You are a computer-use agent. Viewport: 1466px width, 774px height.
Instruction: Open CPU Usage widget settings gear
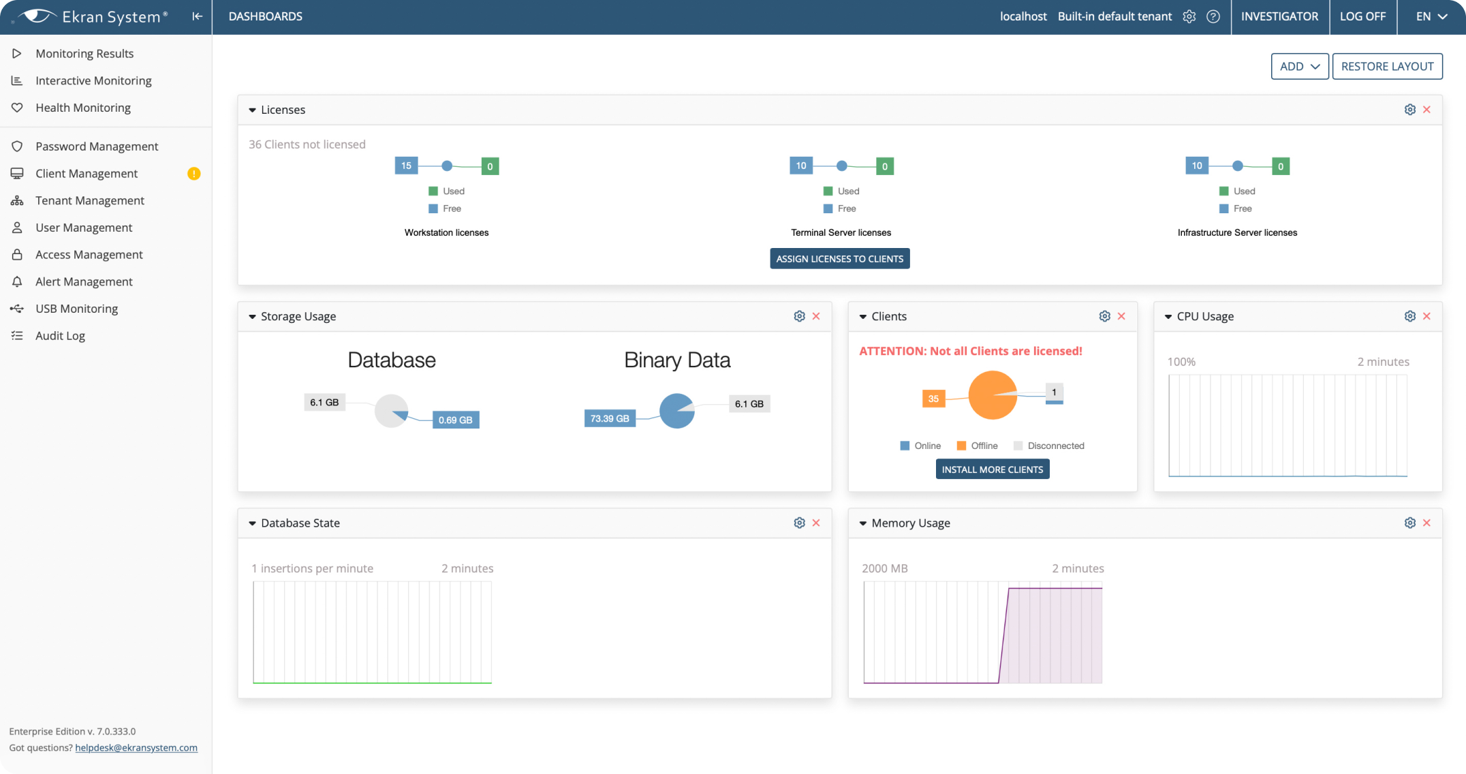pyautogui.click(x=1410, y=316)
